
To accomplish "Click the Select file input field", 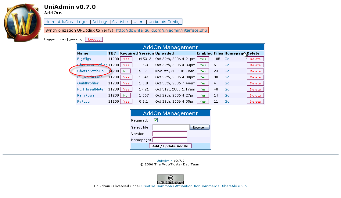I will [171, 127].
